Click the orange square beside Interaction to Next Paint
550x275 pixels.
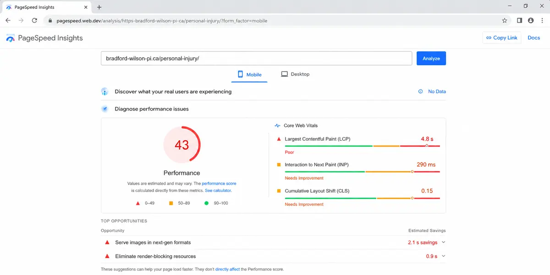coord(279,165)
